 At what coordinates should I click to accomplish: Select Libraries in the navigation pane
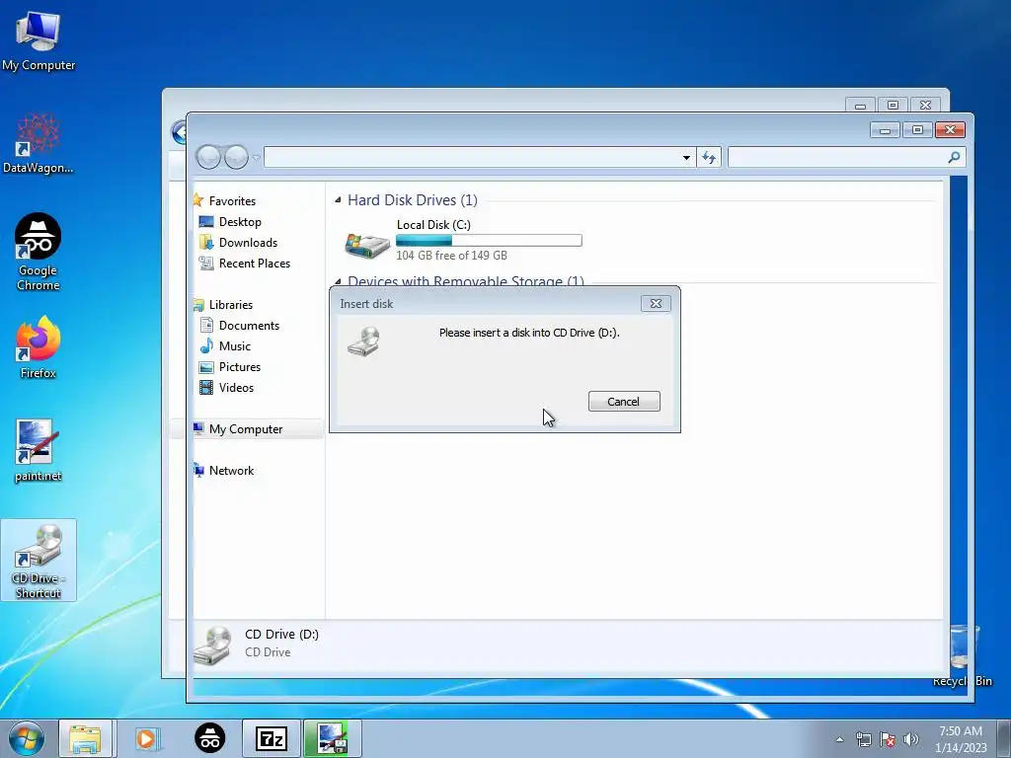[231, 305]
